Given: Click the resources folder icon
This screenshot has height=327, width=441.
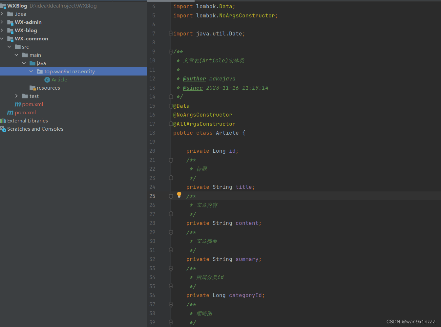Looking at the screenshot, I should [33, 88].
